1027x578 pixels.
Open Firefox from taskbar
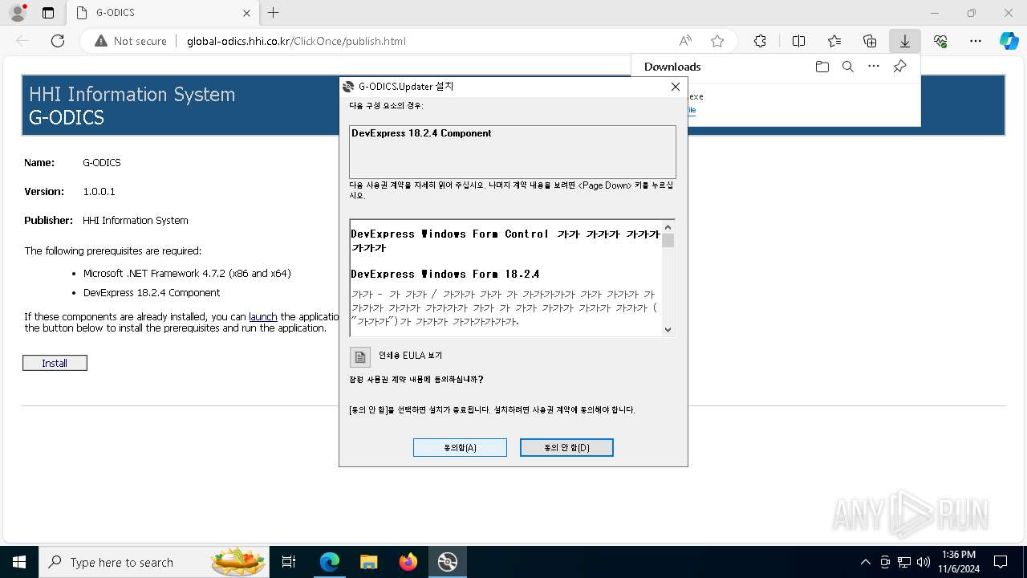tap(408, 562)
